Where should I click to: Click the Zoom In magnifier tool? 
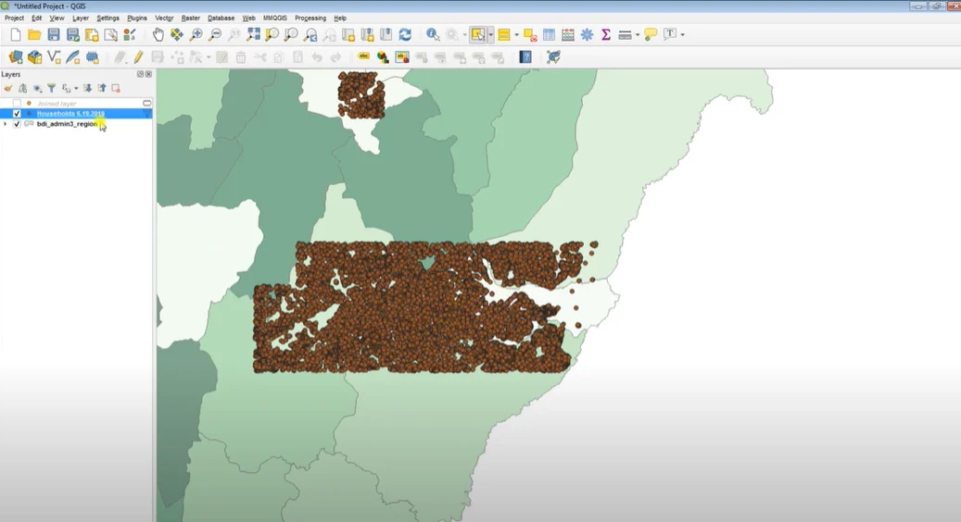(x=196, y=35)
